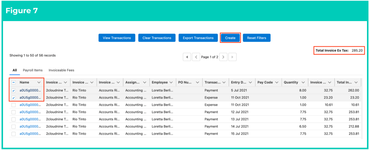Check the 13 Jul 2021 Payment row
Viewport: 370px width, 150px height.
(13, 119)
